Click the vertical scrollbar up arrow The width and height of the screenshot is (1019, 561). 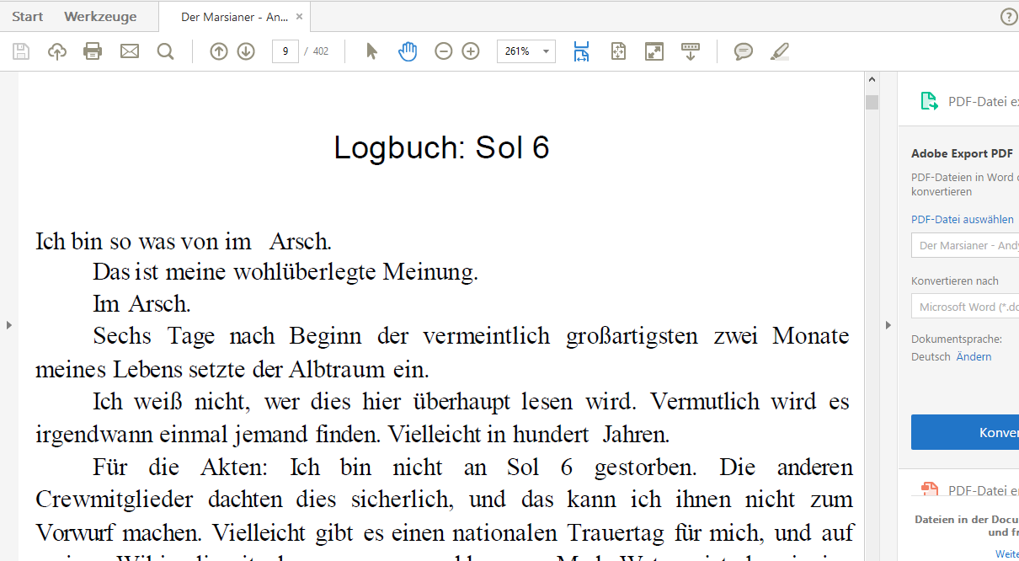pyautogui.click(x=872, y=80)
